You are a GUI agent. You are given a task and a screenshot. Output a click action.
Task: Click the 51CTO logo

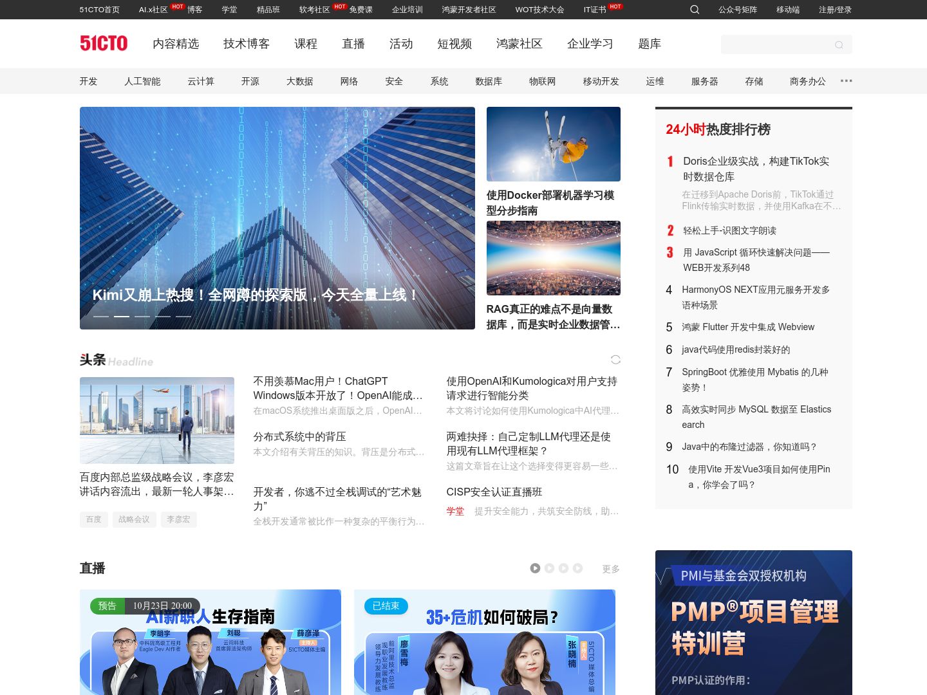[x=104, y=43]
